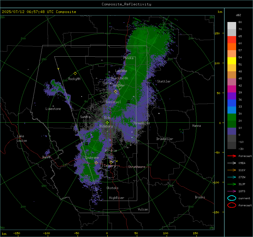Click the Limestone label
The width and height of the screenshot is (253, 237).
(53, 109)
